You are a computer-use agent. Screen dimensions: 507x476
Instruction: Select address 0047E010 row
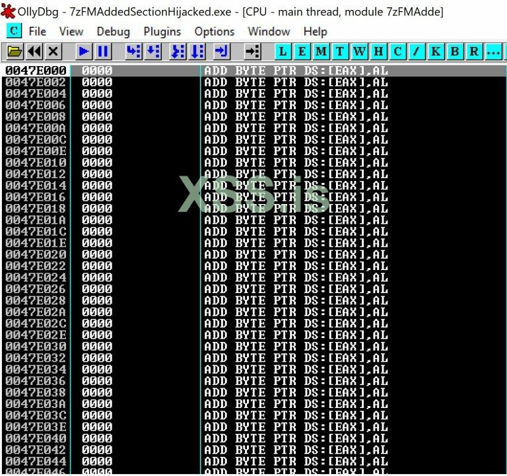[253, 162]
